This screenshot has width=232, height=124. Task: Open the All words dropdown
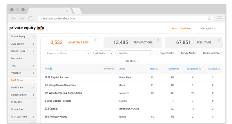(103, 53)
